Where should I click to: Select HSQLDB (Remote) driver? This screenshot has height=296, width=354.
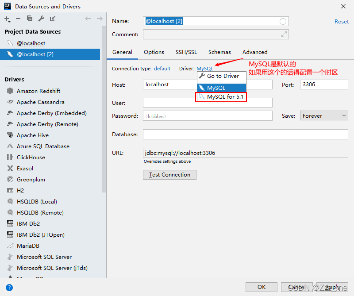tap(40, 213)
